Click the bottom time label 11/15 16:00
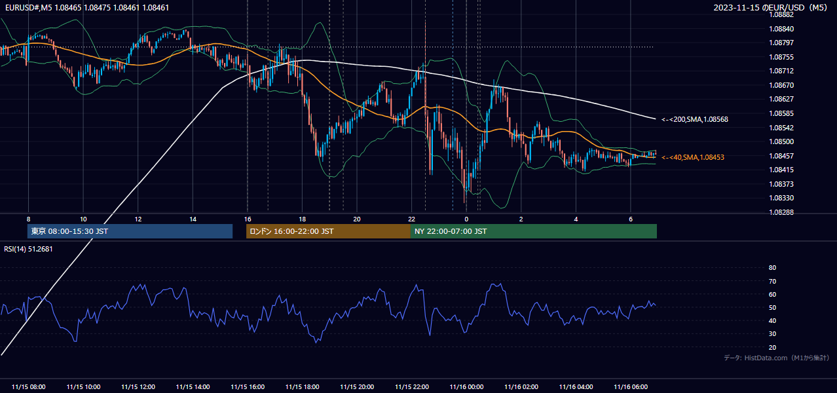The image size is (837, 393). click(x=248, y=387)
